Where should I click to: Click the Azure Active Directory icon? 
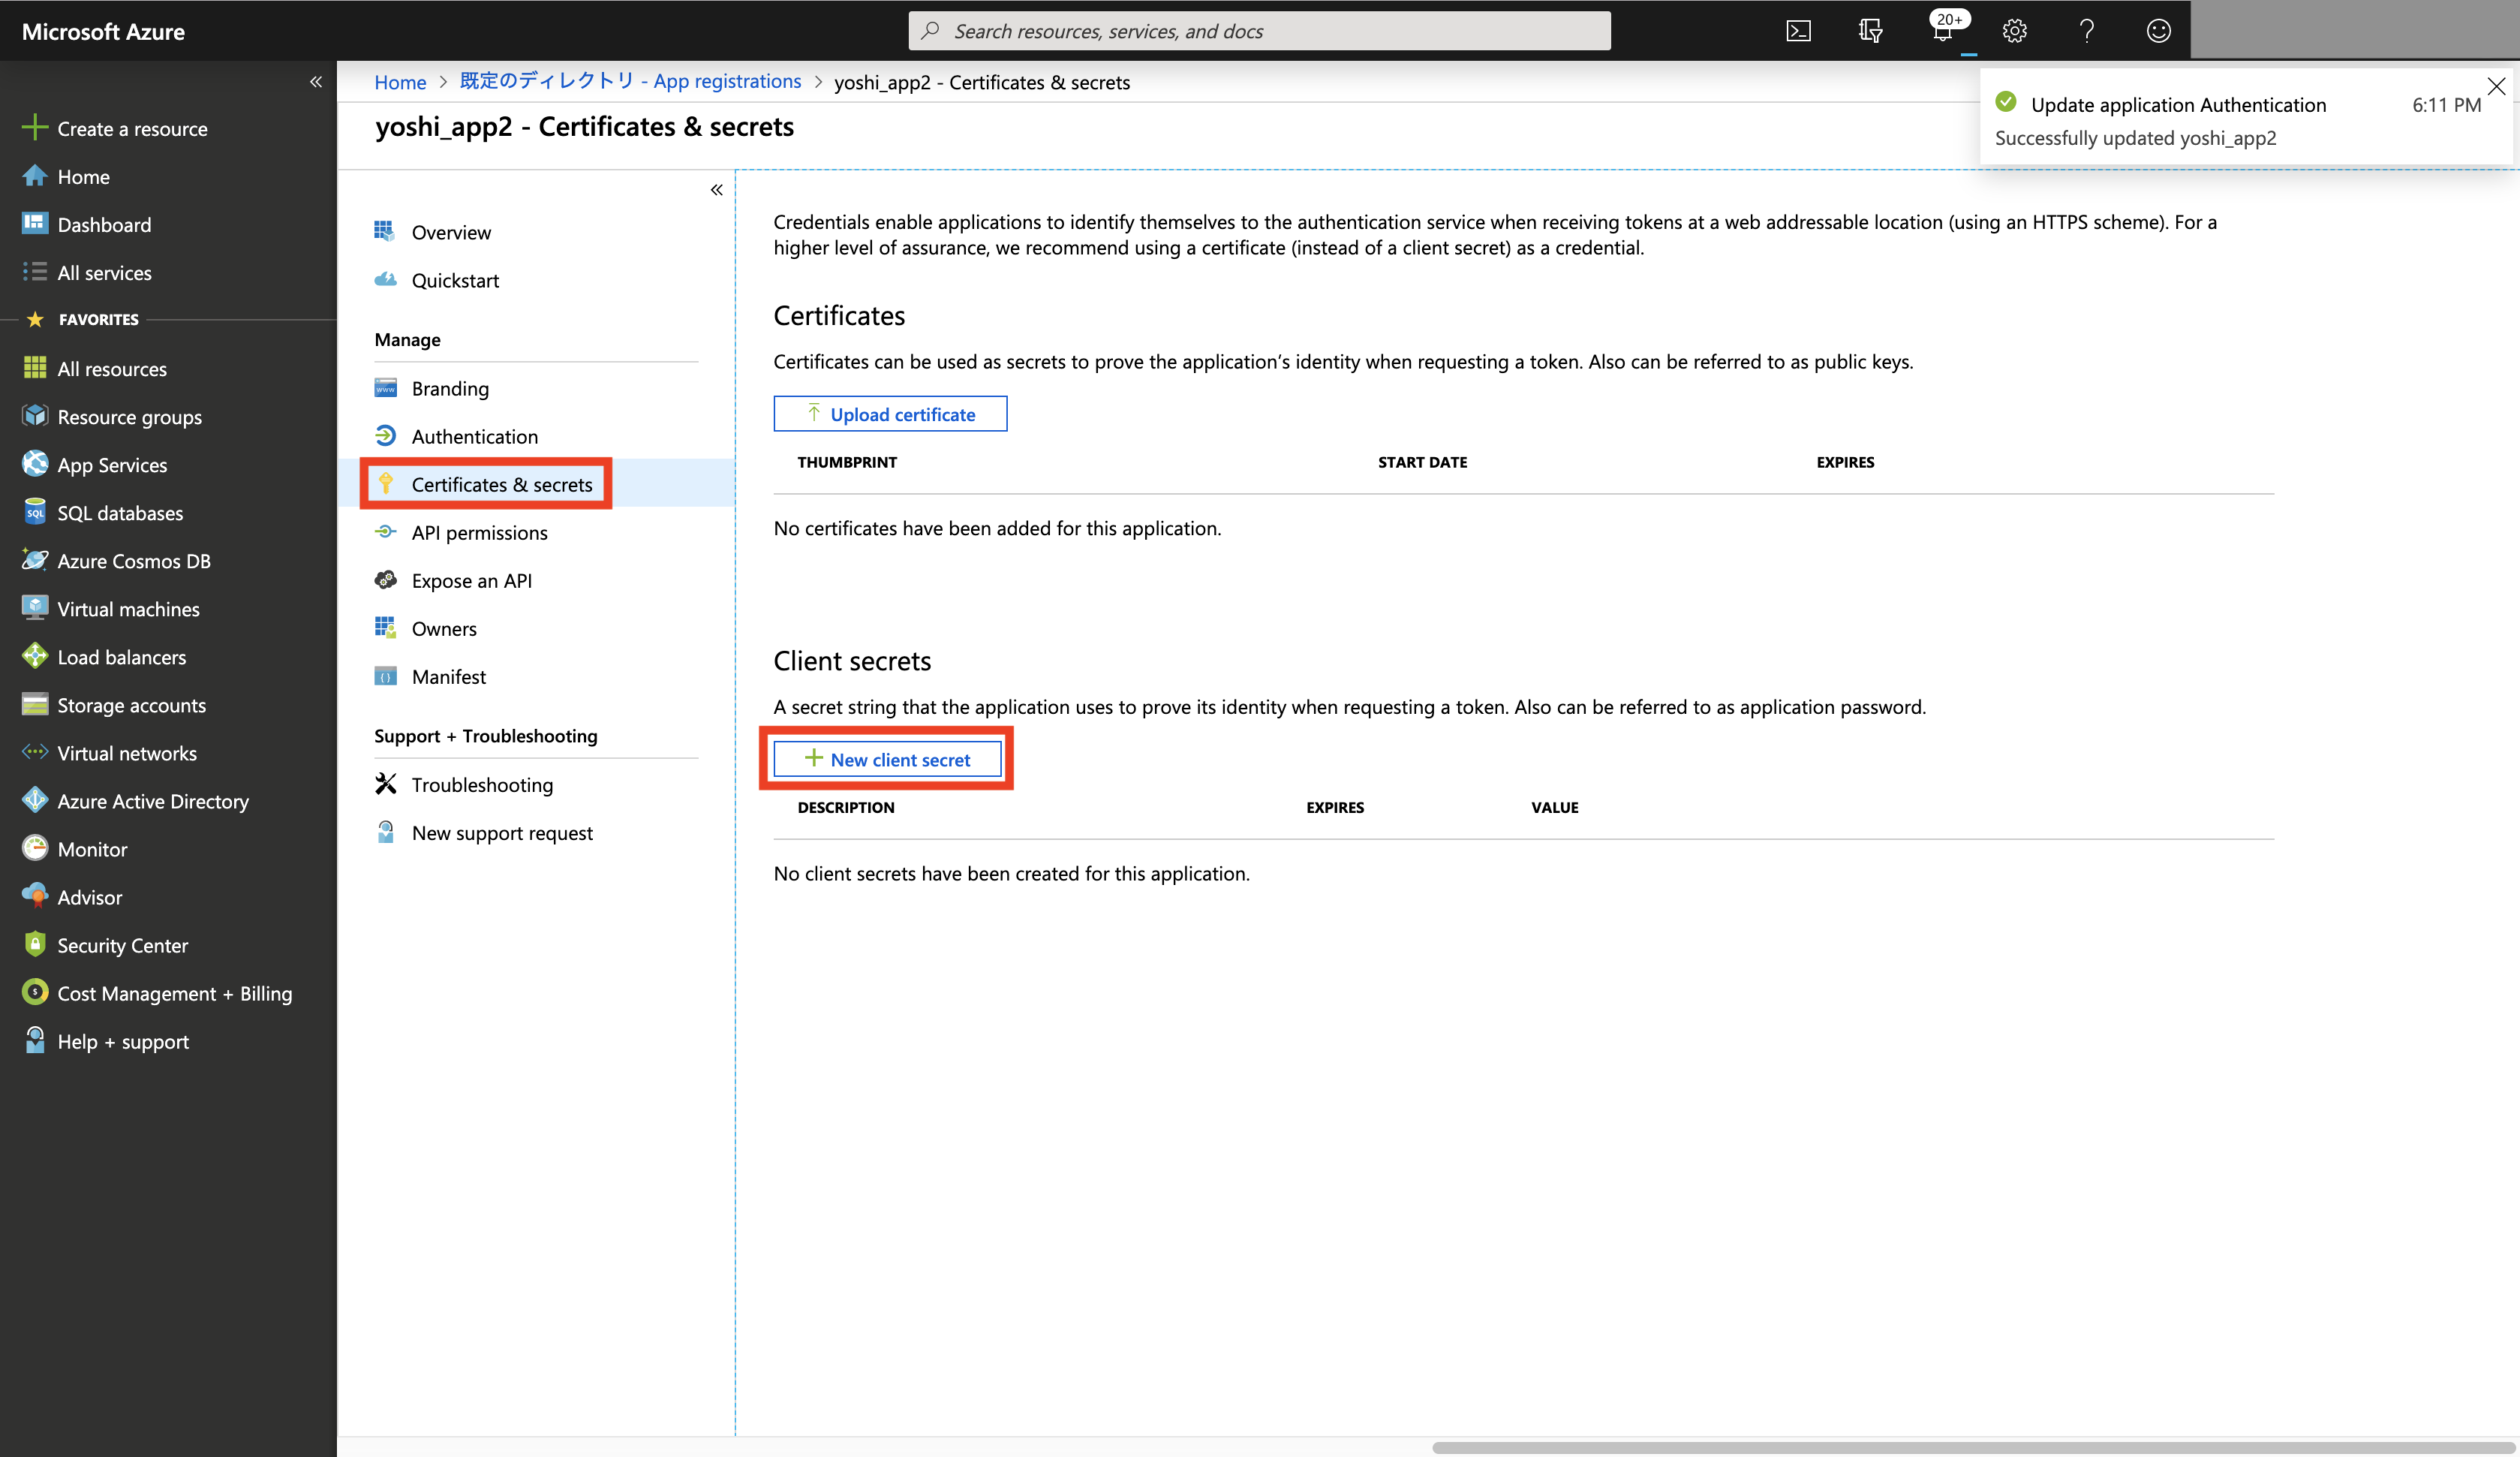35,800
